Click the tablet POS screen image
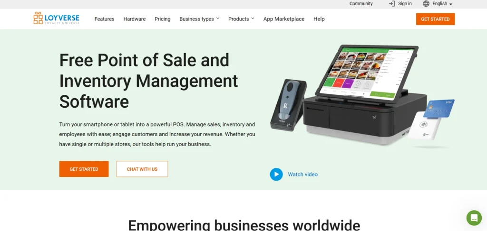 tap(367, 72)
